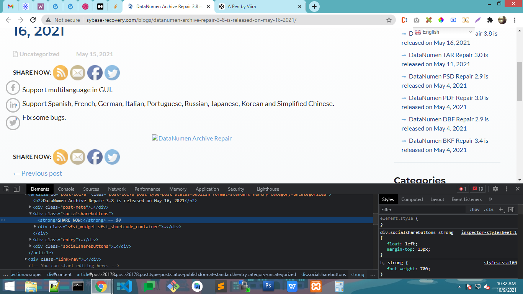Share on Twitter using the bottom share row
Image resolution: width=523 pixels, height=294 pixels.
[x=112, y=157]
